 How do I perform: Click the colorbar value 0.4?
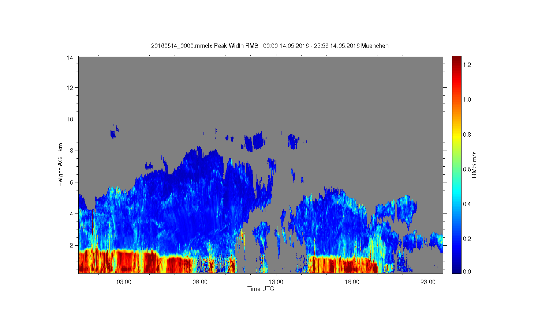pyautogui.click(x=467, y=204)
